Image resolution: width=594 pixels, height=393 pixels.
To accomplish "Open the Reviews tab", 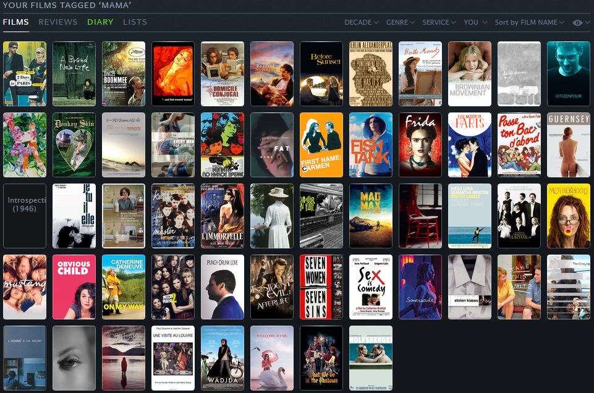I will pos(58,22).
